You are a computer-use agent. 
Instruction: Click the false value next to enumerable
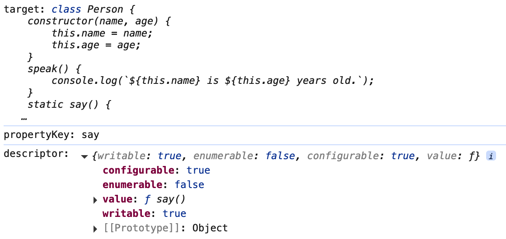click(189, 185)
